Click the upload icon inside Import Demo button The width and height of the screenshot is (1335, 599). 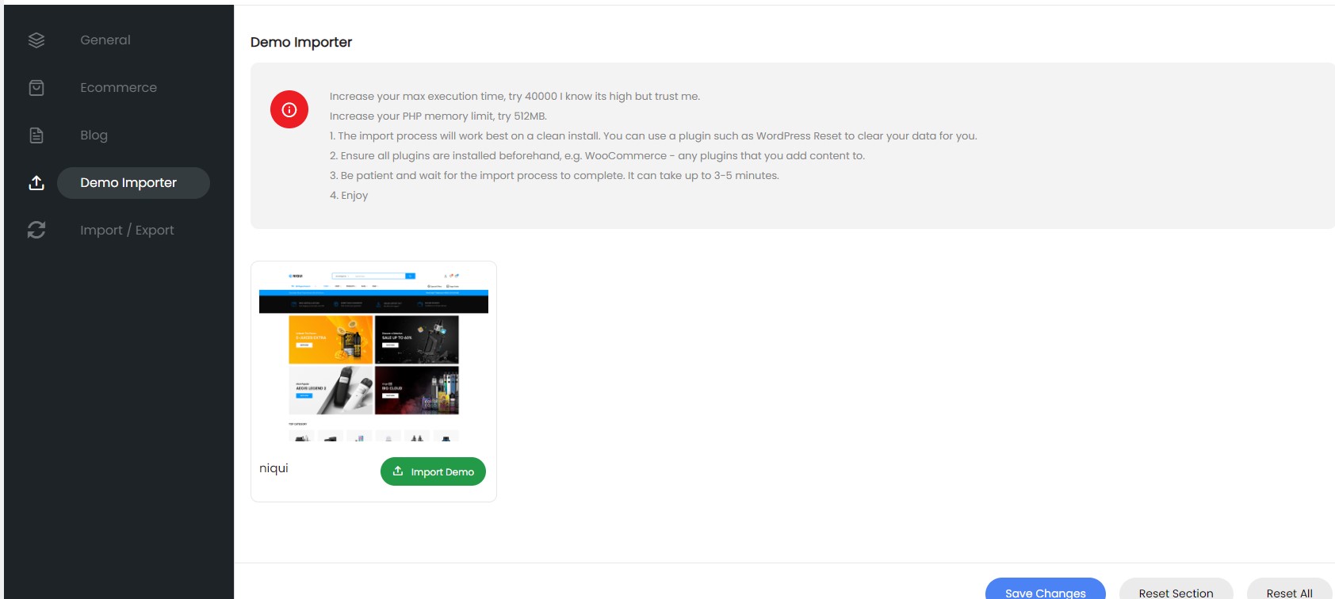[398, 471]
